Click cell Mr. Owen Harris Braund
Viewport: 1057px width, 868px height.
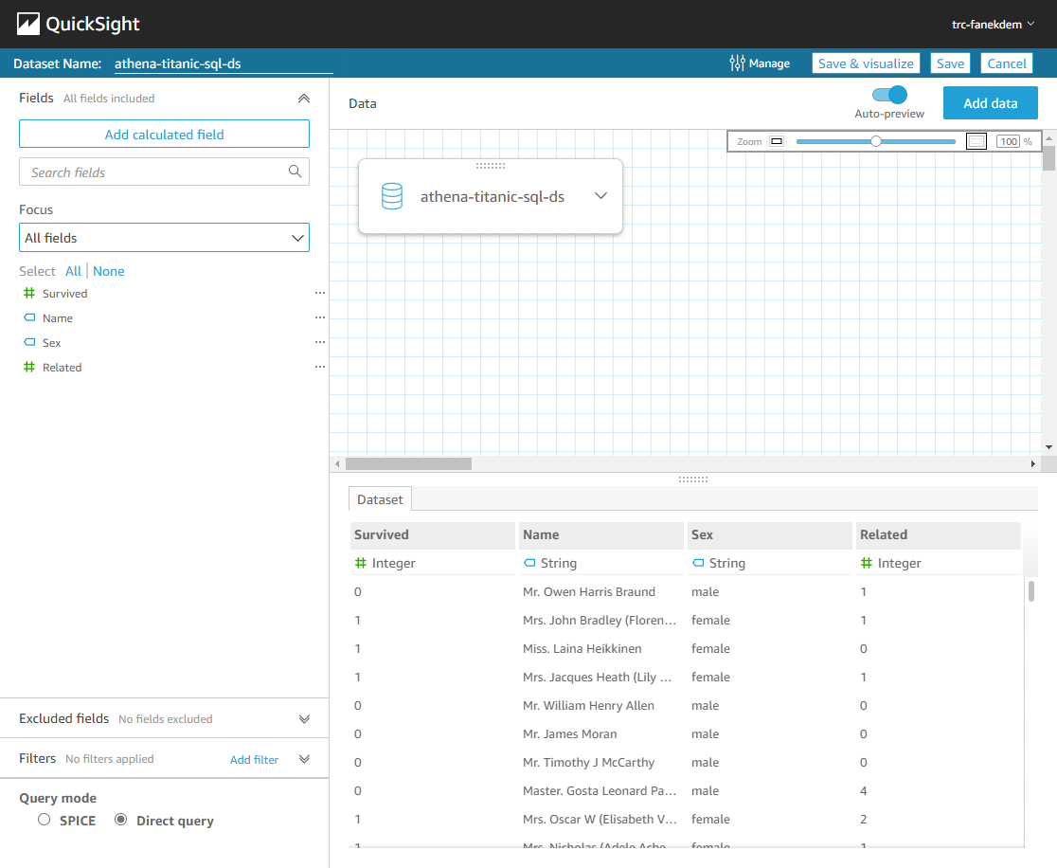588,591
